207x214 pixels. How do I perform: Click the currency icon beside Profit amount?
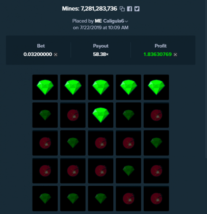coord(175,54)
